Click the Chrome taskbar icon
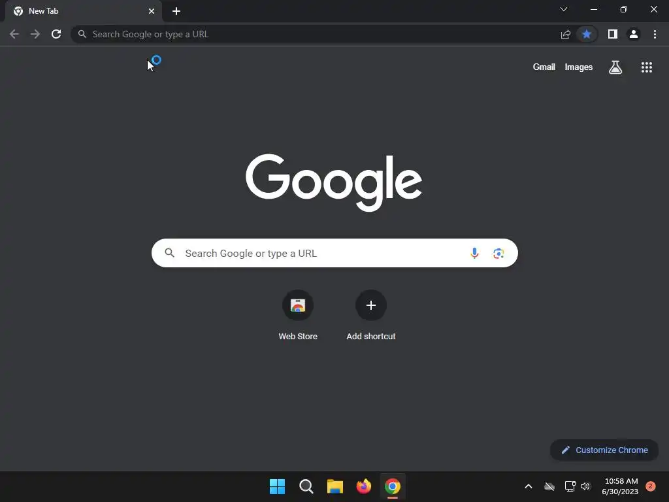The height and width of the screenshot is (502, 669). pos(393,486)
